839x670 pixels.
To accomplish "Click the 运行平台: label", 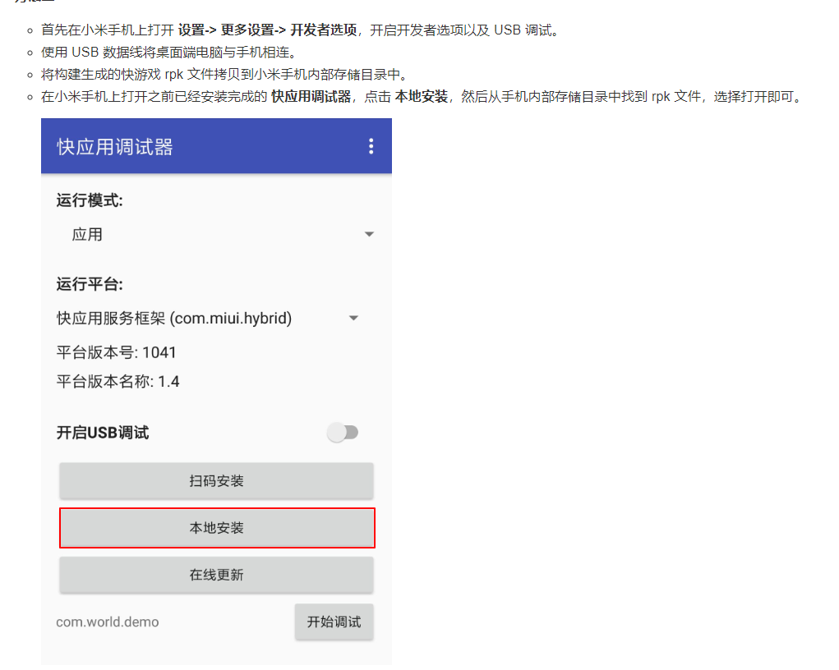I will pos(90,284).
